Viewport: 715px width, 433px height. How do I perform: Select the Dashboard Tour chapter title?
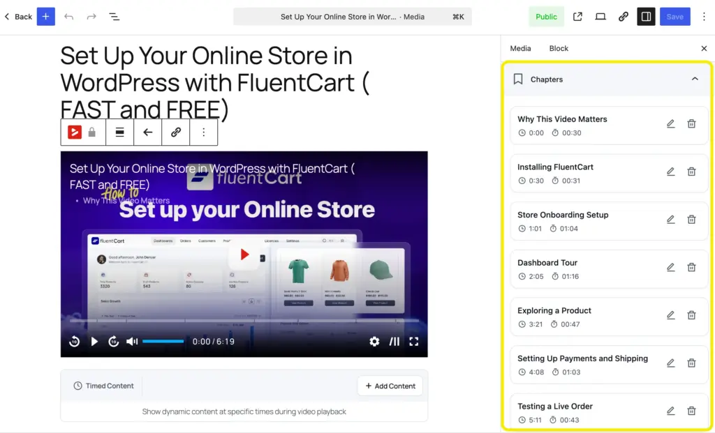point(547,263)
